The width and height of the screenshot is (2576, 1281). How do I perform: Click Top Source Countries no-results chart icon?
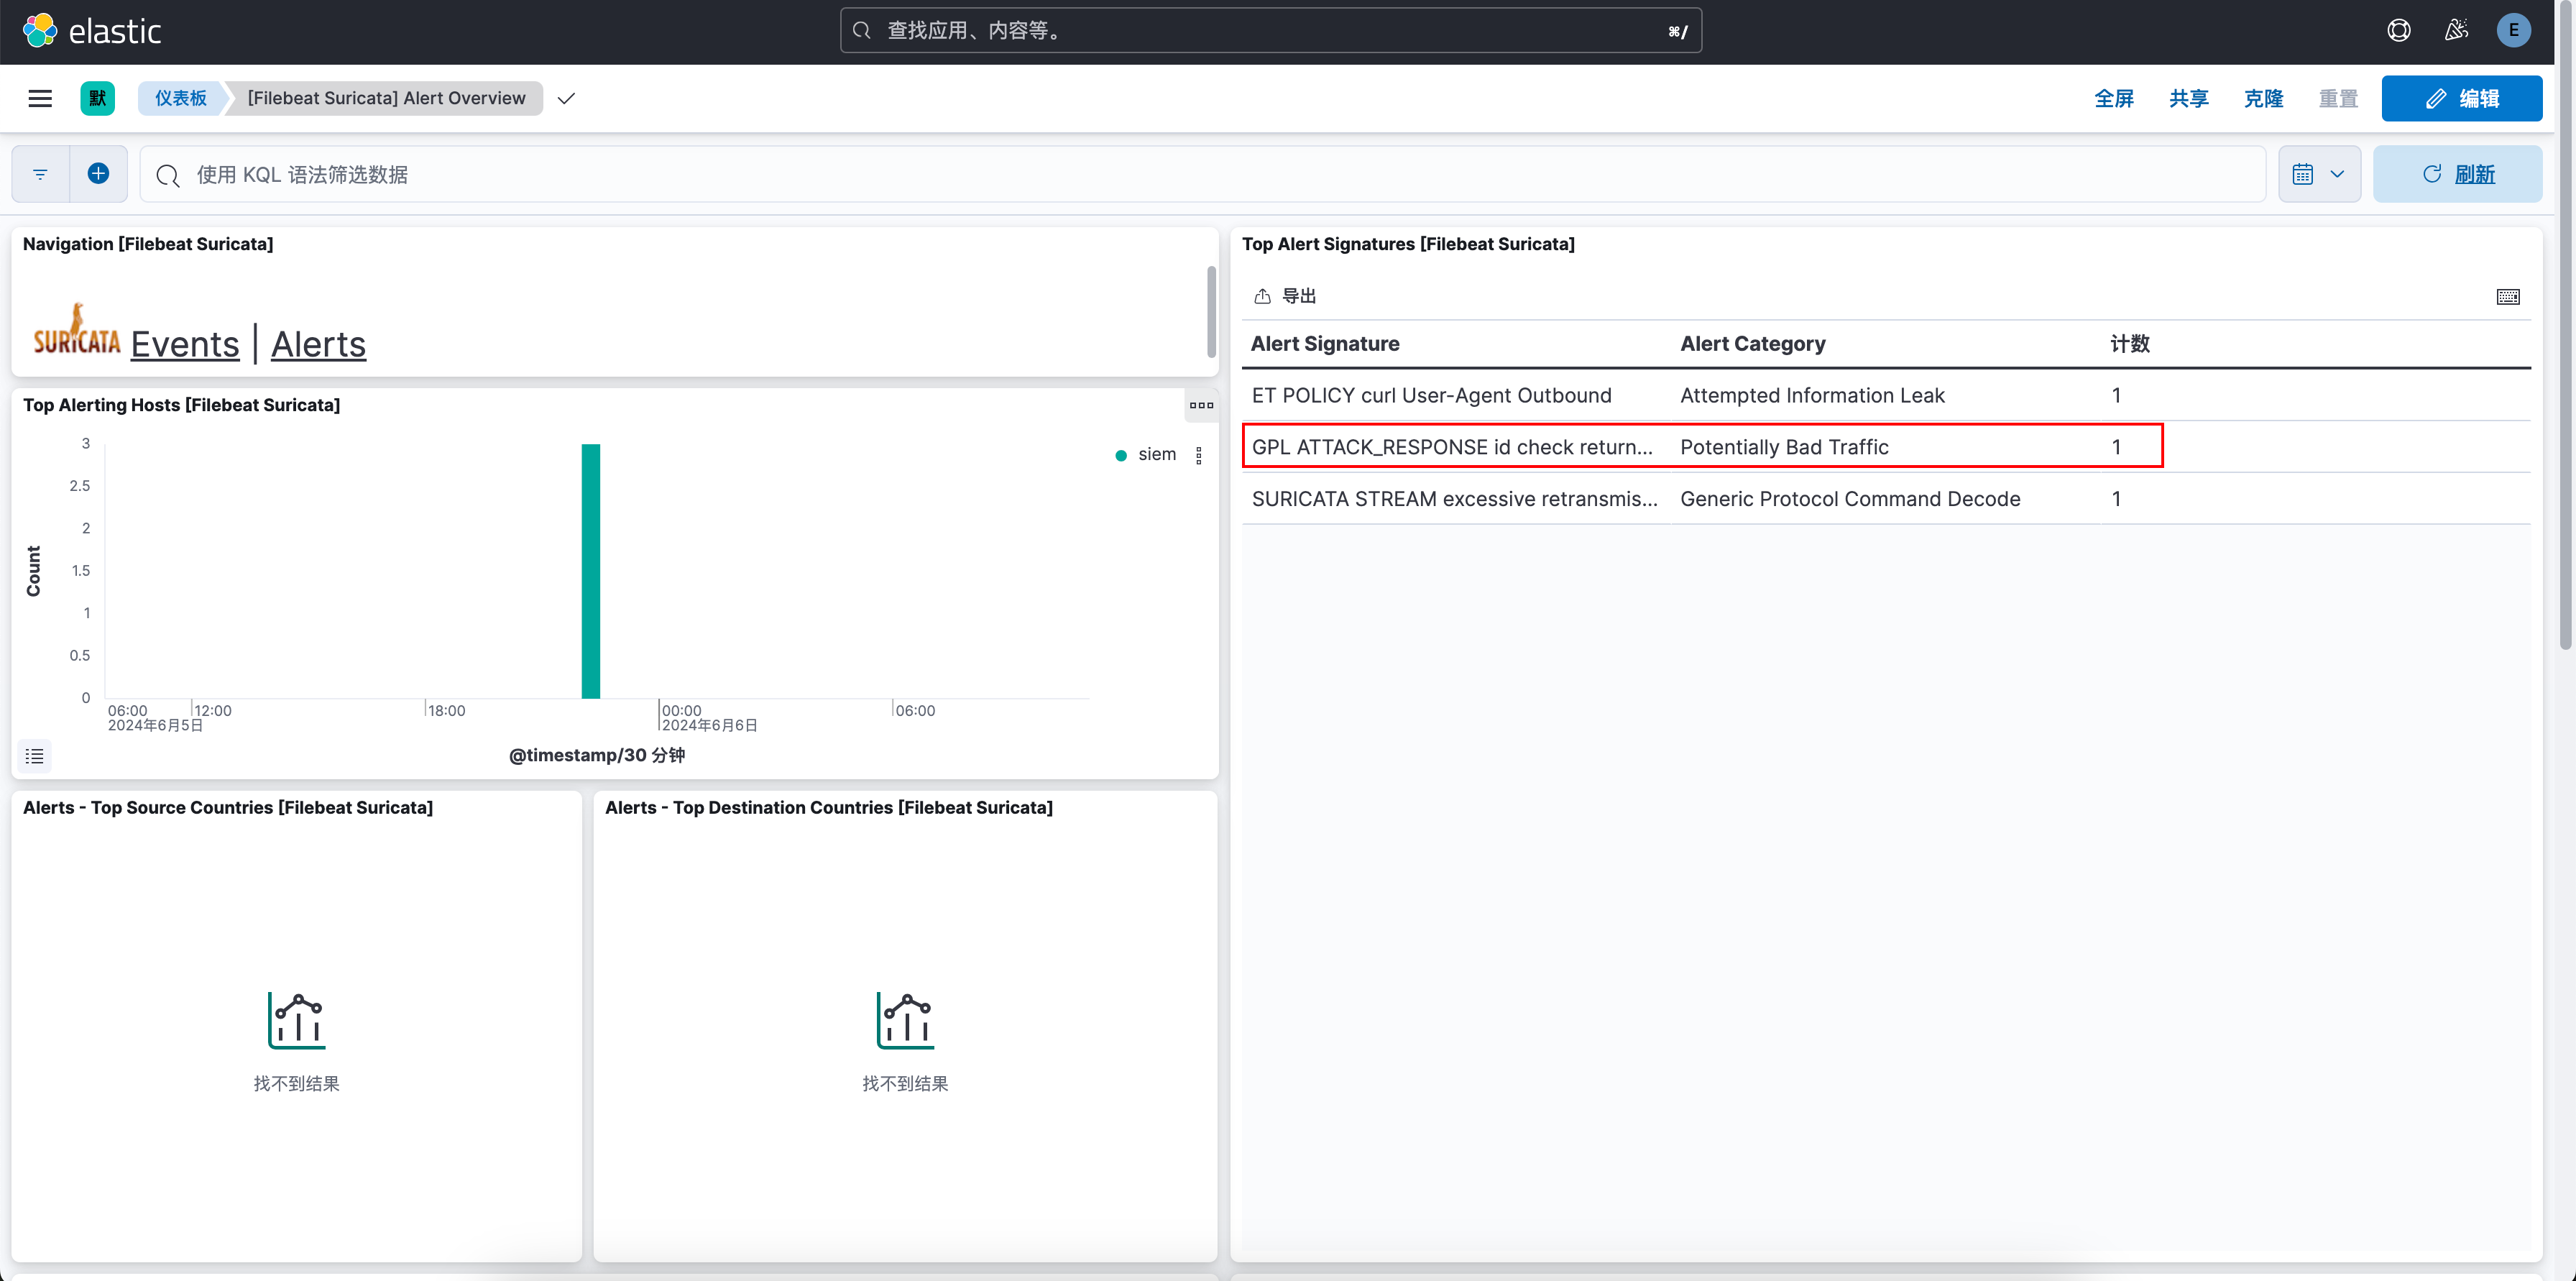[x=296, y=1020]
